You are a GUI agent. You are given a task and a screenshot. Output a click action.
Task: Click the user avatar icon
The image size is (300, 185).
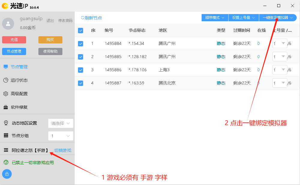point(8,24)
